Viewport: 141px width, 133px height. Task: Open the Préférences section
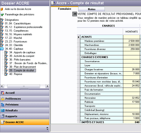(25, 99)
